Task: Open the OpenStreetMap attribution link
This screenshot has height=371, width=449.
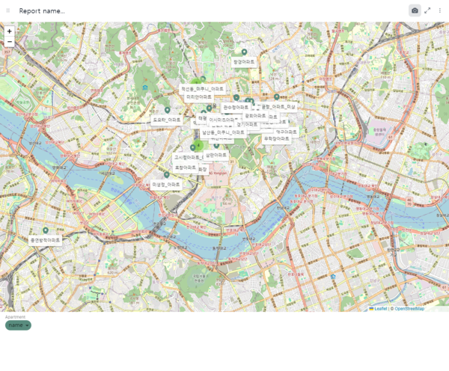Action: 409,308
